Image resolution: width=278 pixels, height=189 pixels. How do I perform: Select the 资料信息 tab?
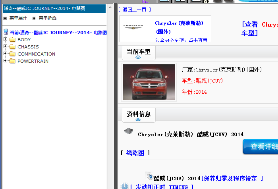pyautogui.click(x=139, y=115)
